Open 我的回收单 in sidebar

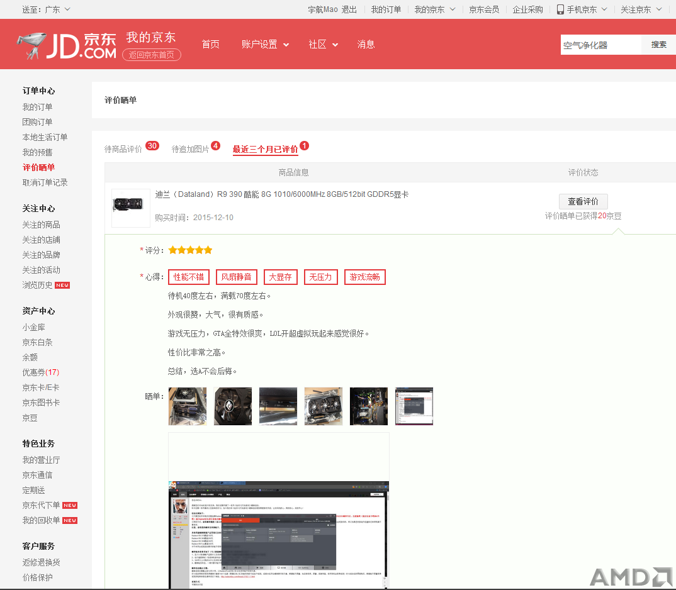tap(42, 520)
